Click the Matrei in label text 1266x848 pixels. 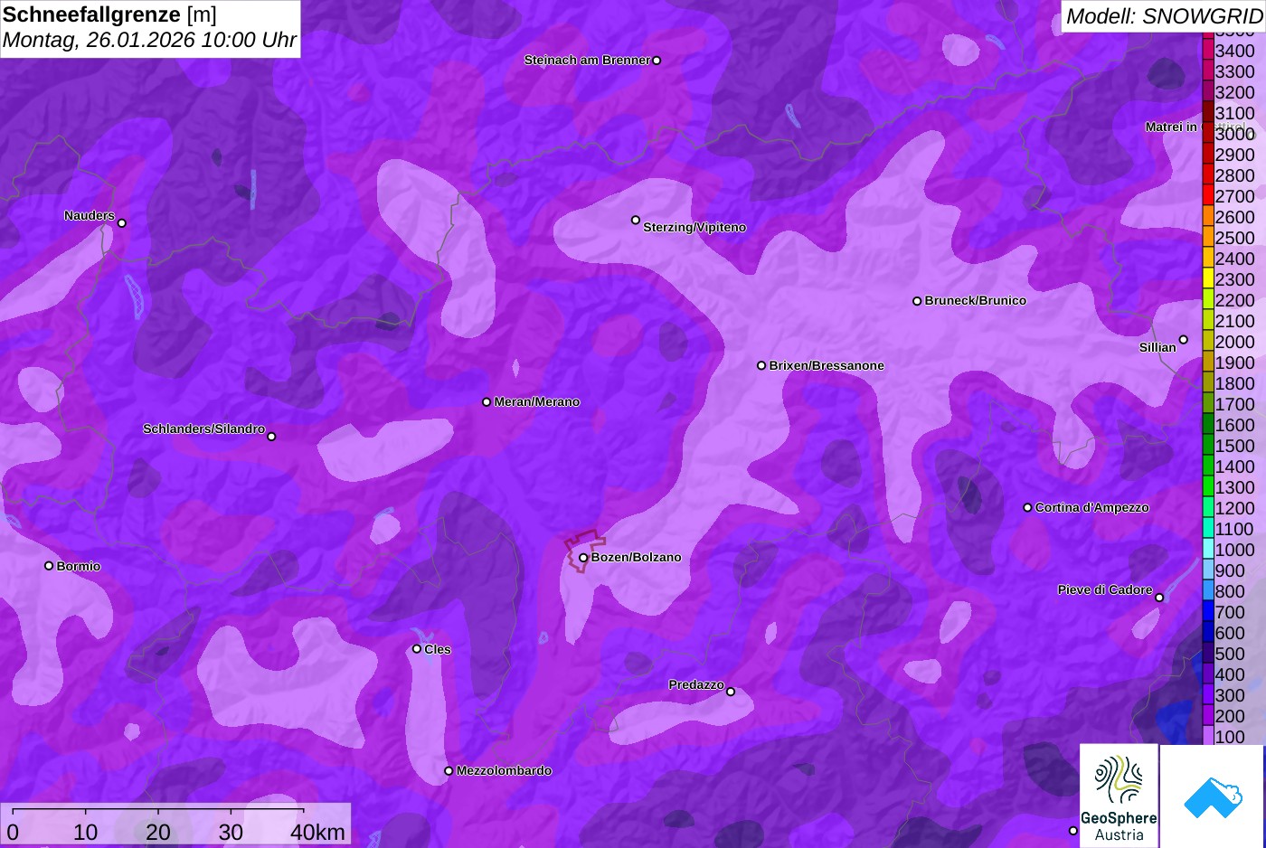click(1171, 127)
